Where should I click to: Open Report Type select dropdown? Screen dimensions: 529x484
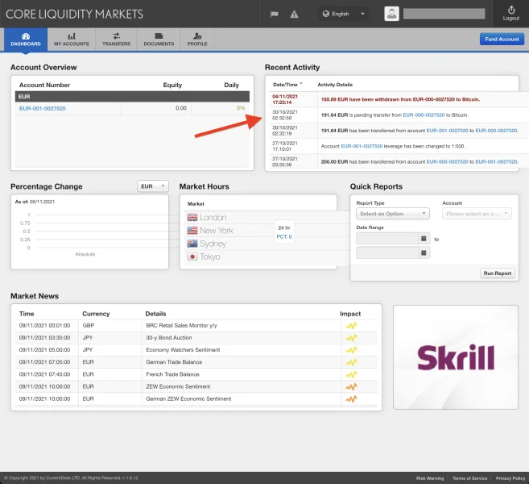392,214
